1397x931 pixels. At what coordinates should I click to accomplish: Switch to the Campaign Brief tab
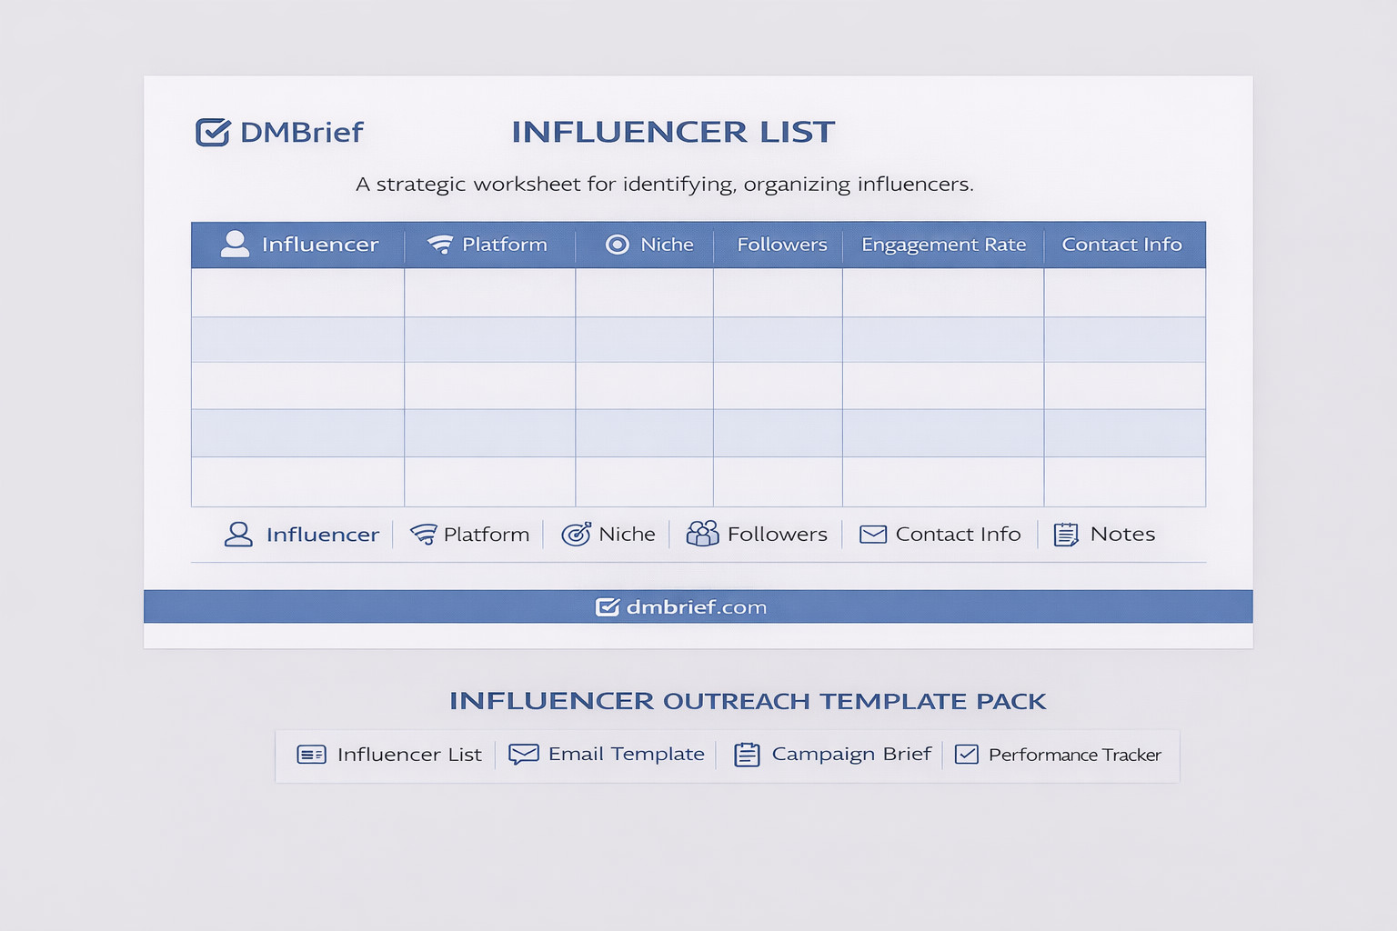(851, 755)
